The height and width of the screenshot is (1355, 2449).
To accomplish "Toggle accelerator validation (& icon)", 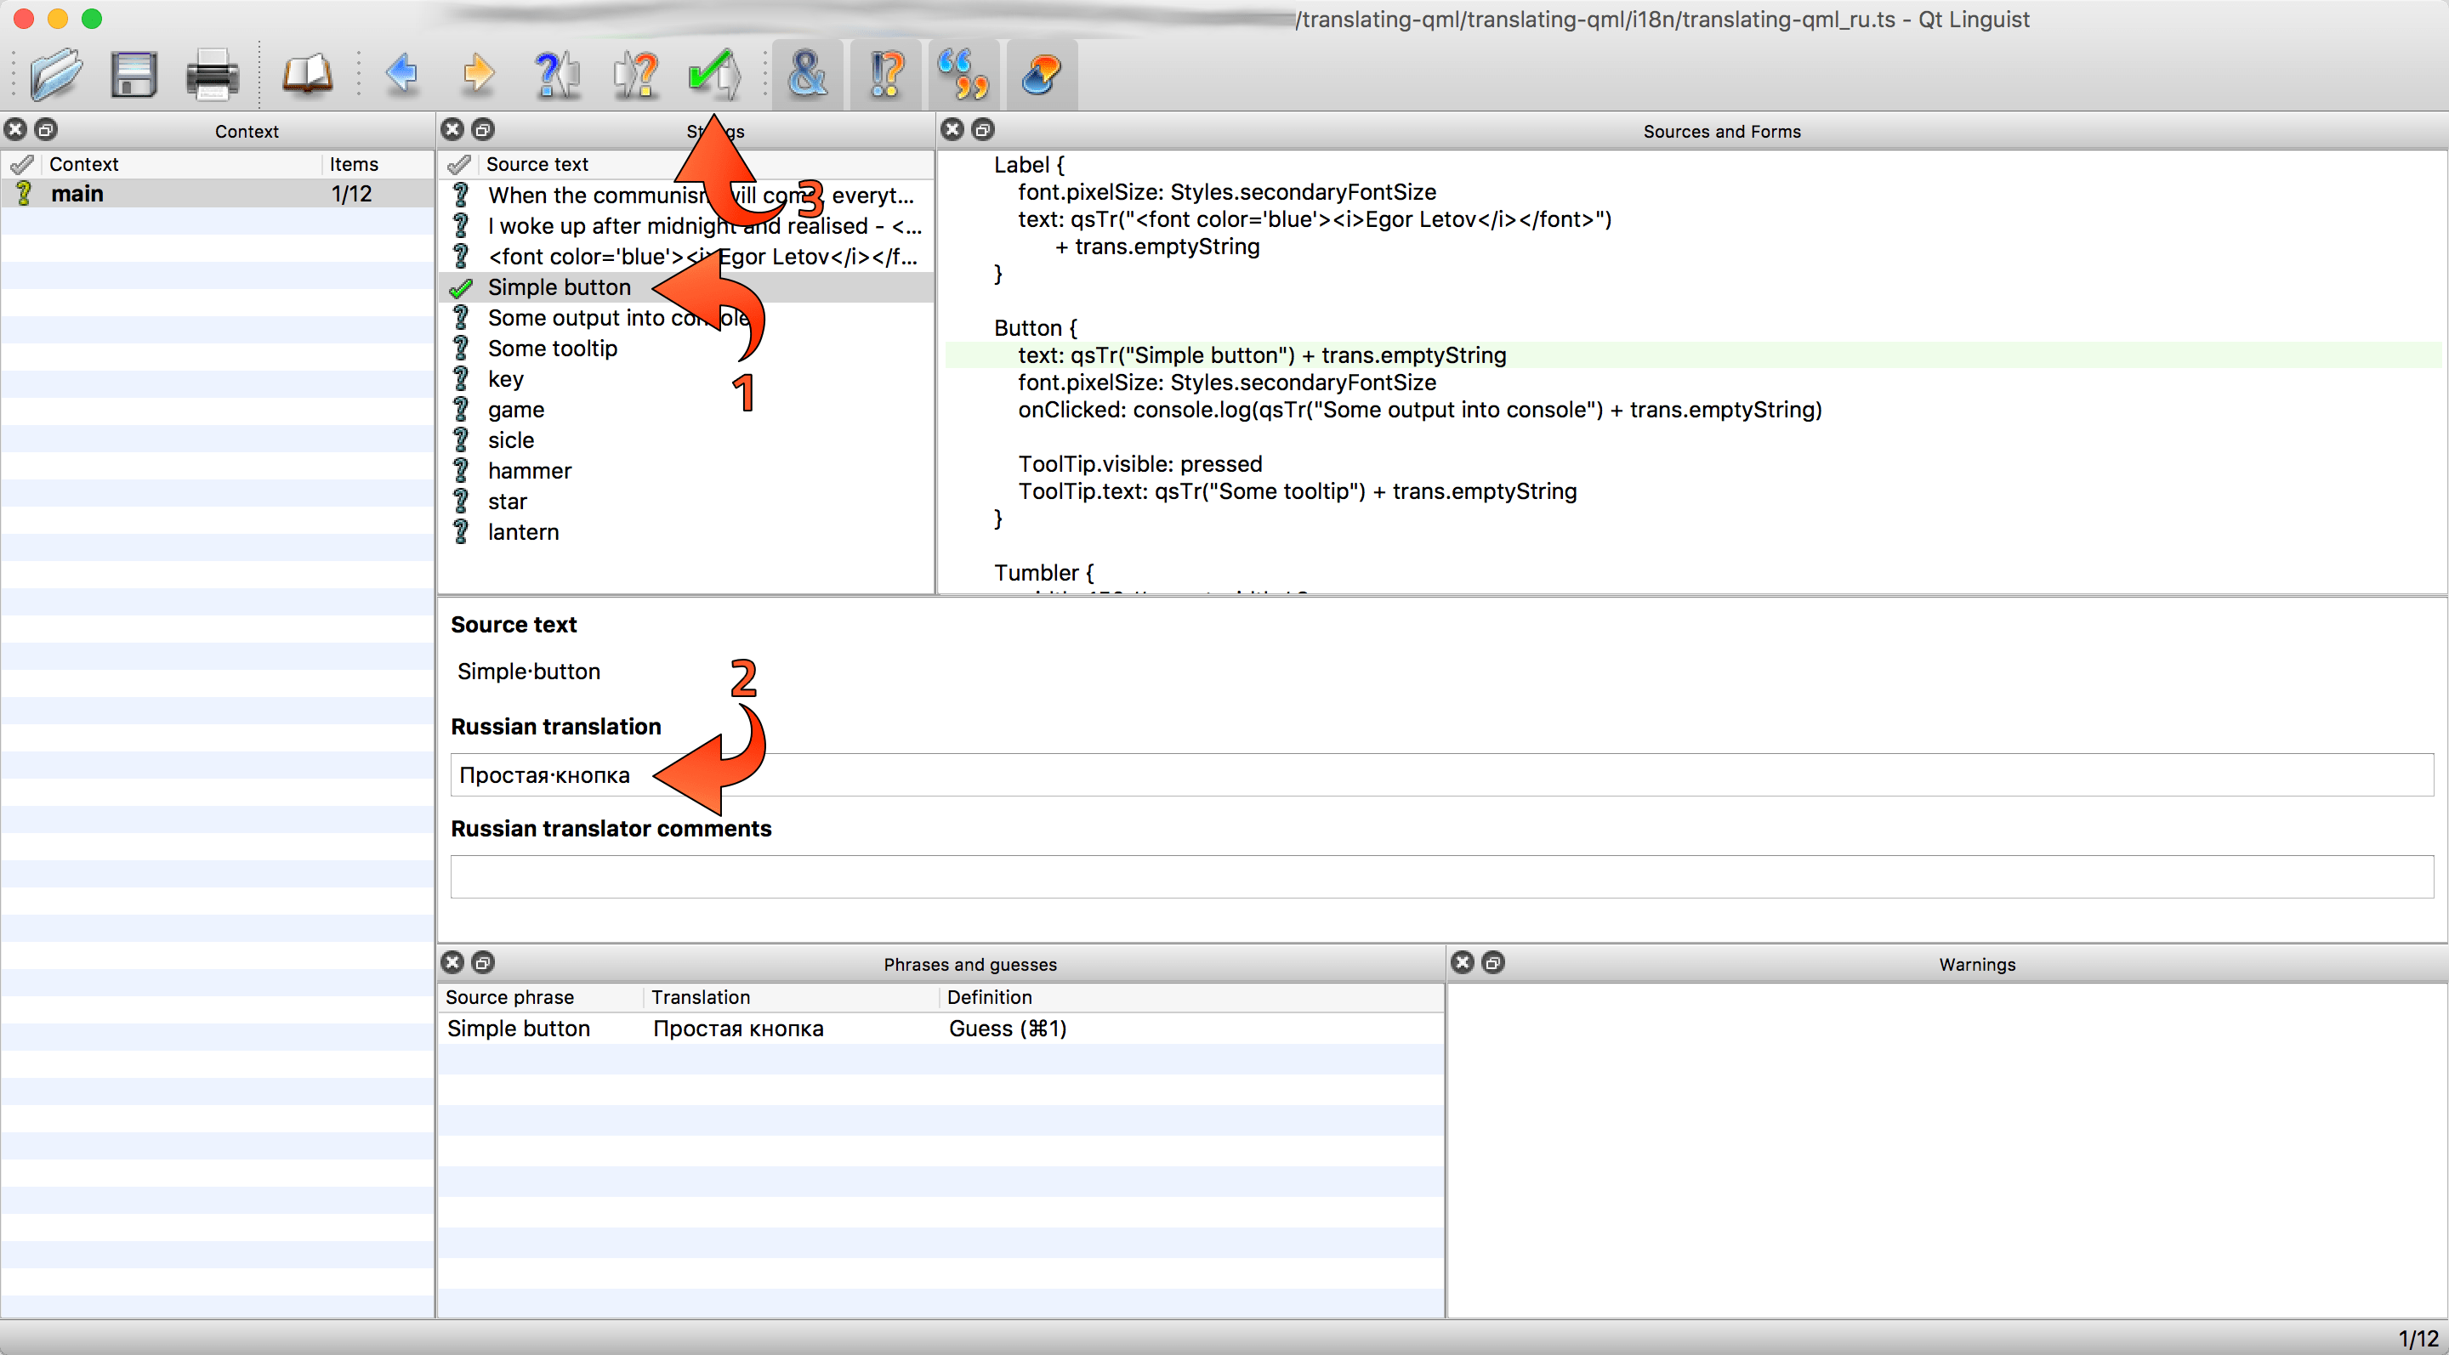I will [x=807, y=74].
